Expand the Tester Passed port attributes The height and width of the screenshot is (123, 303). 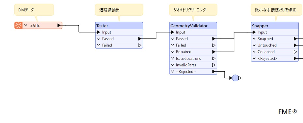tap(98, 39)
